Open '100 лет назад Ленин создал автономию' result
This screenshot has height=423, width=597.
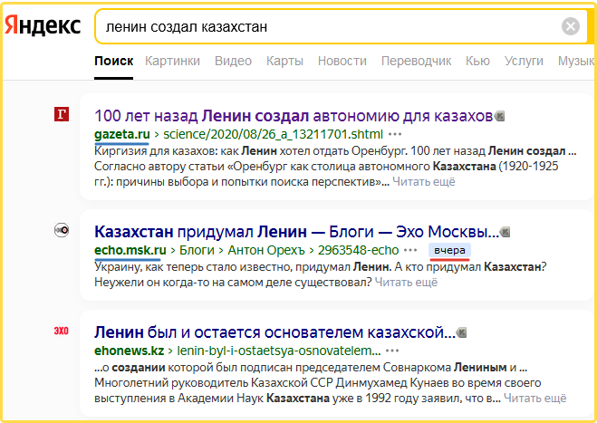[x=294, y=116]
